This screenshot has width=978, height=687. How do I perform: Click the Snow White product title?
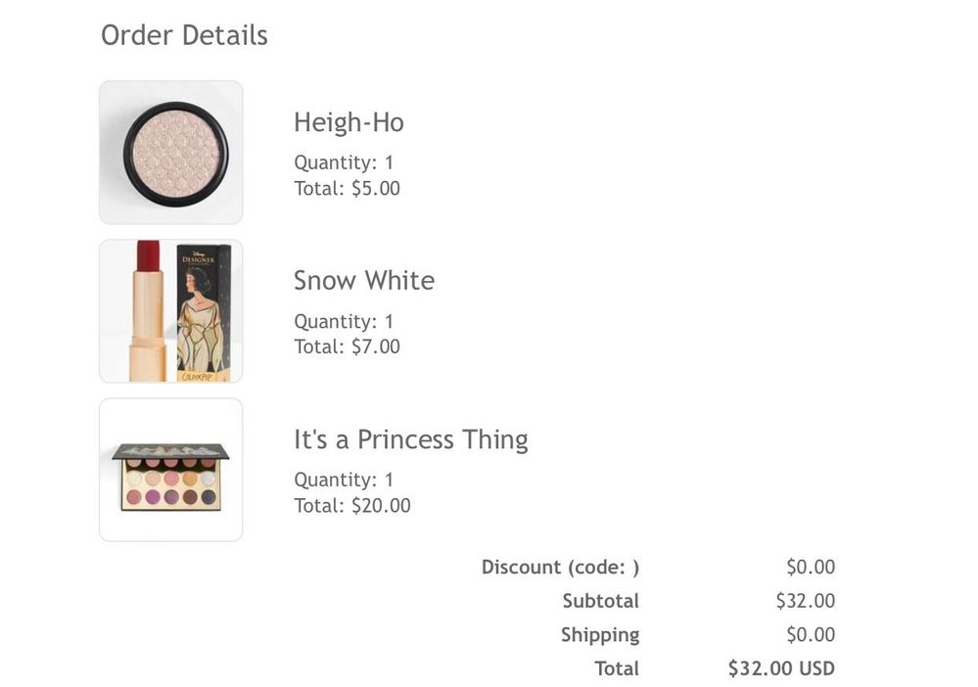364,281
